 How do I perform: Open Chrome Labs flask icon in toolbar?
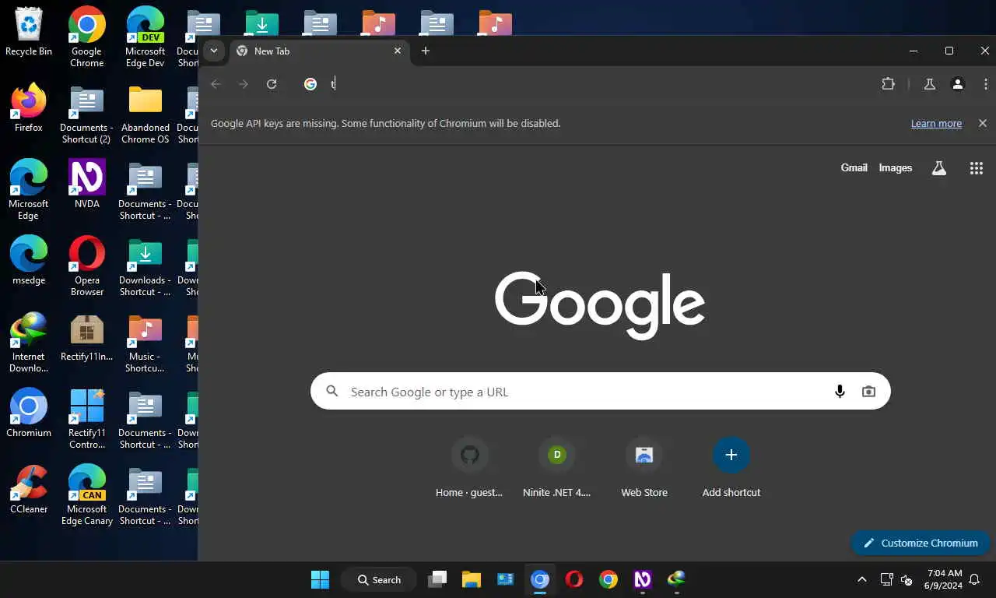click(x=929, y=84)
